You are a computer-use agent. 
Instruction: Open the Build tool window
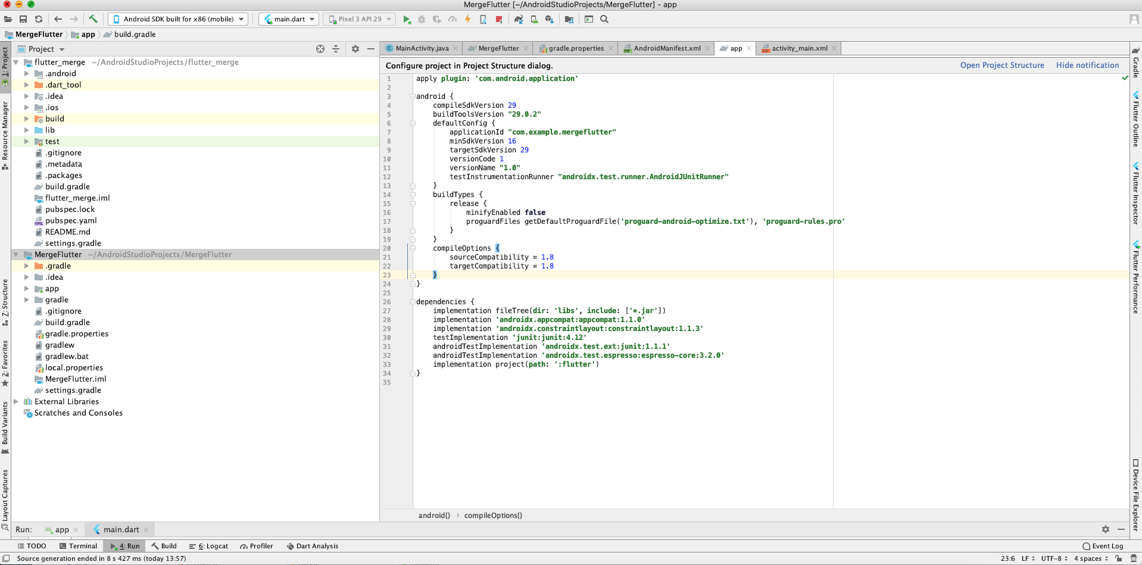[164, 546]
